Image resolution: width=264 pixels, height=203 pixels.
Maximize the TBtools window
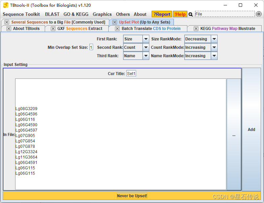click(x=240, y=5)
